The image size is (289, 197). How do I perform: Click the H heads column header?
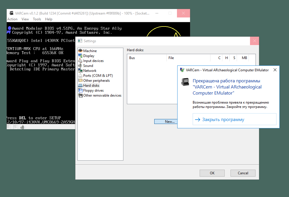(226, 58)
